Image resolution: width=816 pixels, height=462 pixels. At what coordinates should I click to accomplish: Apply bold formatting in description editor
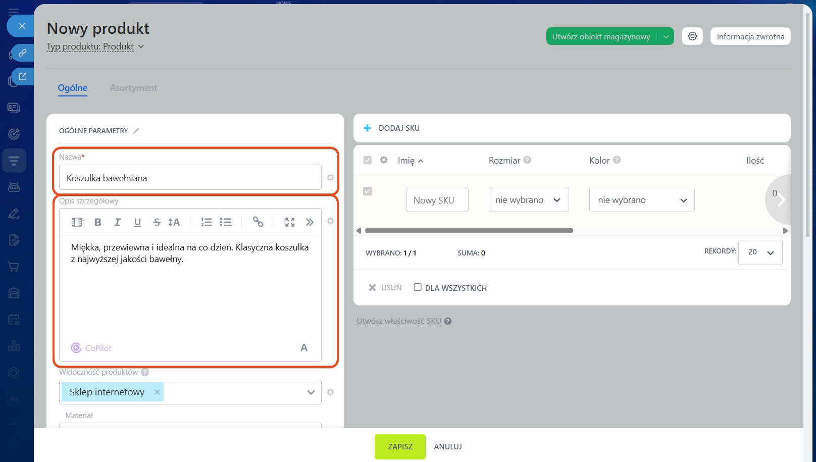(98, 222)
